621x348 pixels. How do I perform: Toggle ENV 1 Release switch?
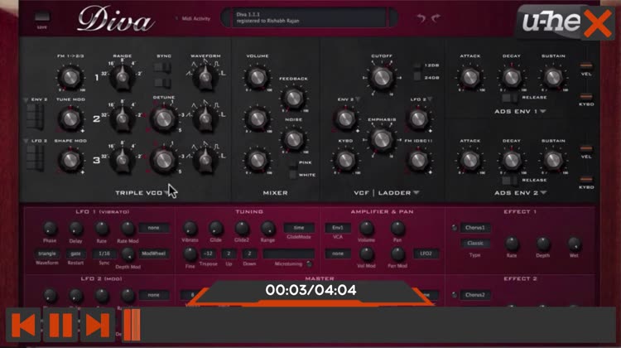[x=510, y=98]
